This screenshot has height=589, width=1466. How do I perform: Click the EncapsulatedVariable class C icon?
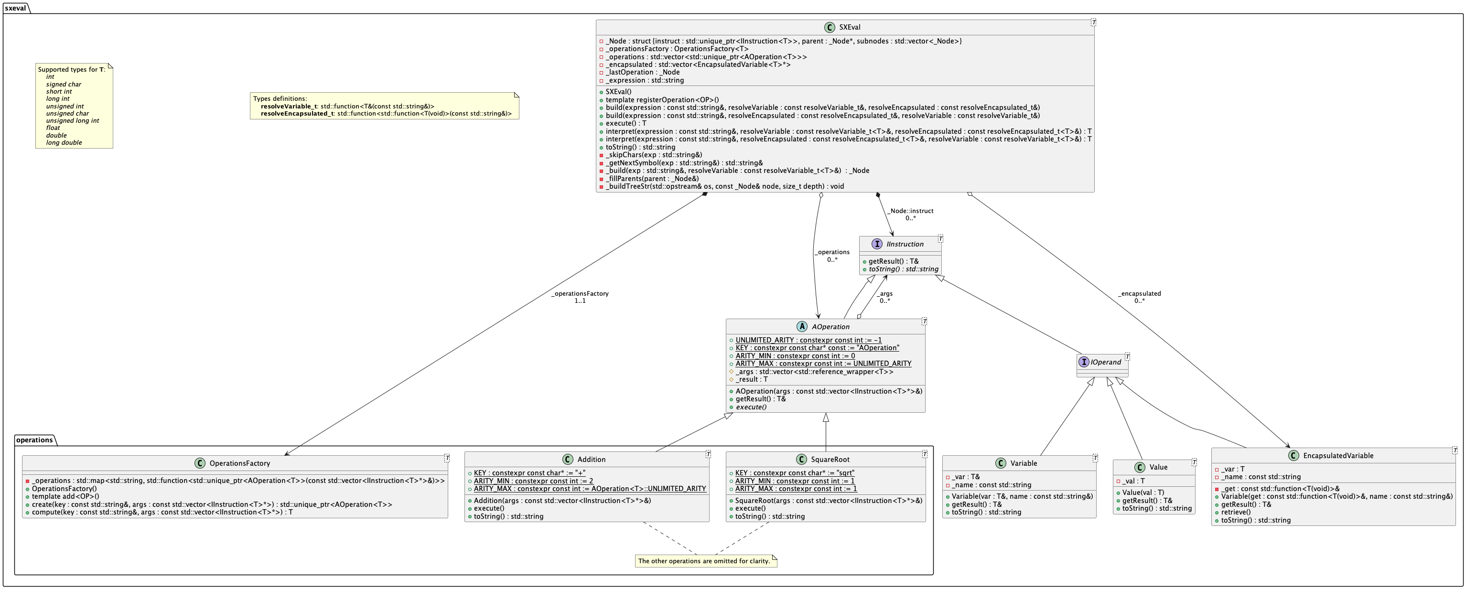[1294, 456]
